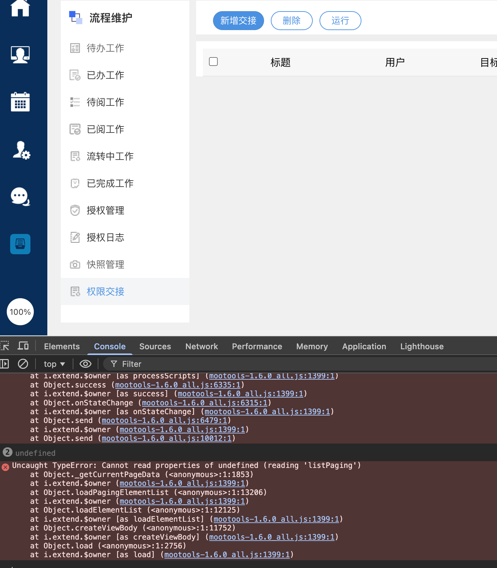Switch to the Performance tab
The image size is (497, 568).
257,347
